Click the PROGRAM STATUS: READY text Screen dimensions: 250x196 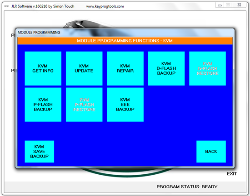(187, 186)
